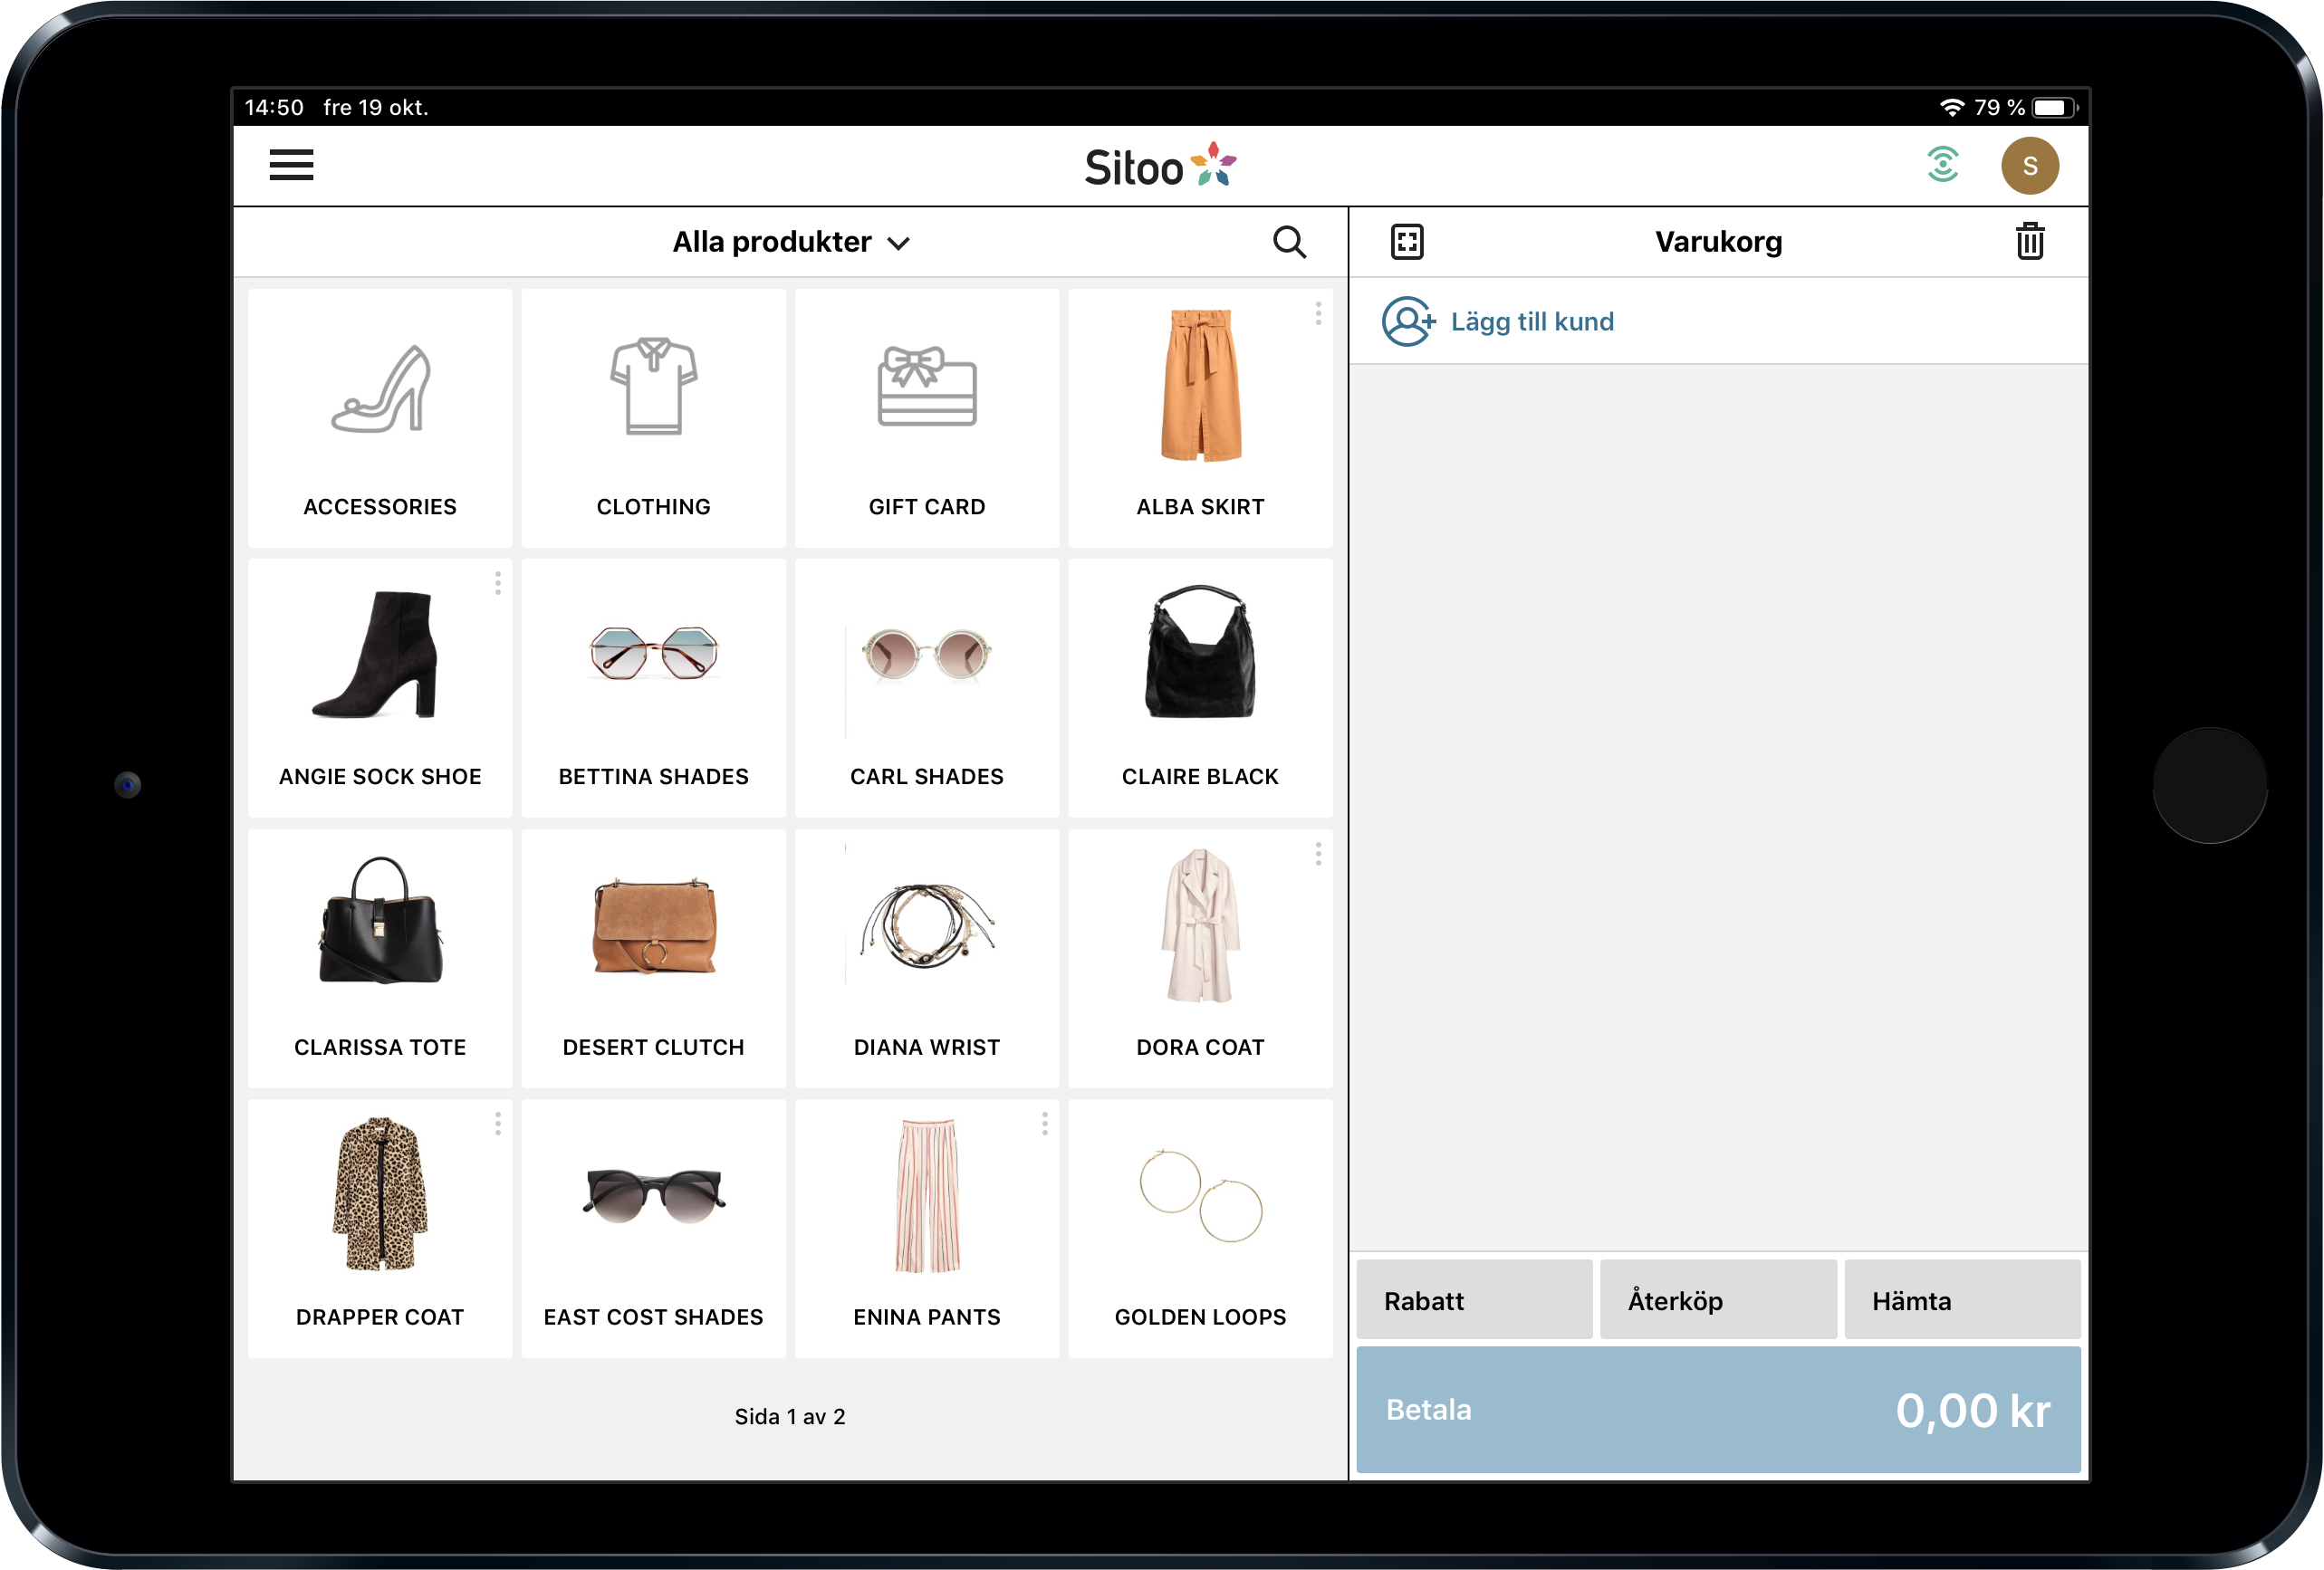The image size is (2324, 1570).
Task: Add Golden Loops earrings to cart
Action: pyautogui.click(x=1200, y=1228)
